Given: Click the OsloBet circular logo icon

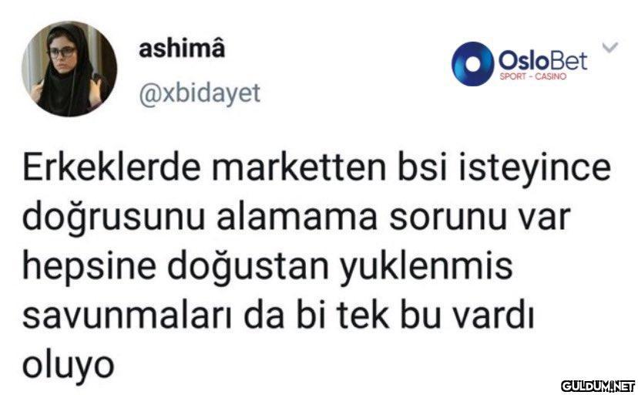Looking at the screenshot, I should pos(472,64).
